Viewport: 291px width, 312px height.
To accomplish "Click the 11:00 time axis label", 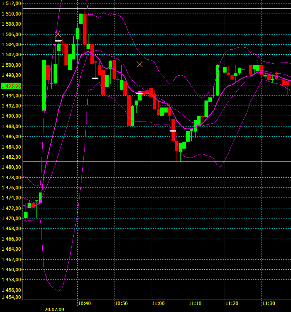I will tap(158, 303).
